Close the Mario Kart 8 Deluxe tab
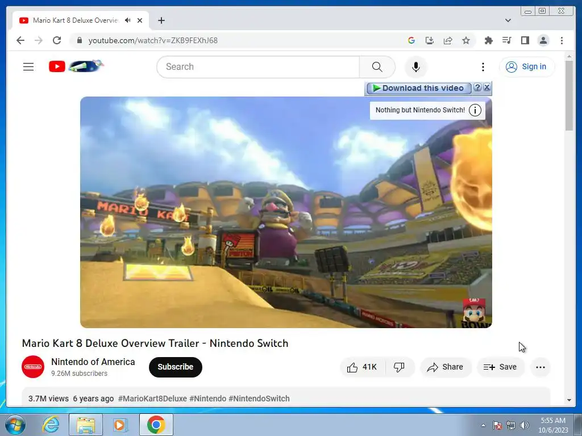 [140, 20]
